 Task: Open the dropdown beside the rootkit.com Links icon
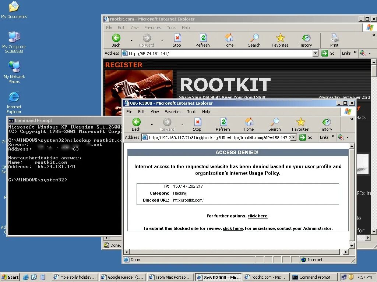(x=370, y=54)
